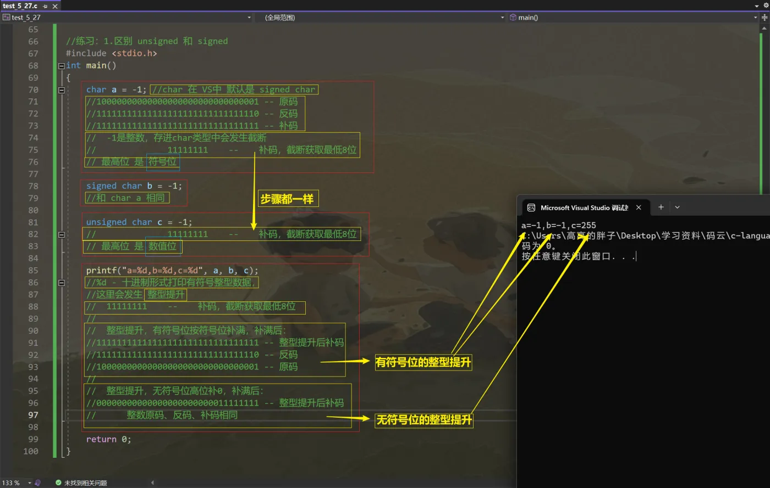Add a new tab in the console window
770x488 pixels.
click(x=661, y=207)
